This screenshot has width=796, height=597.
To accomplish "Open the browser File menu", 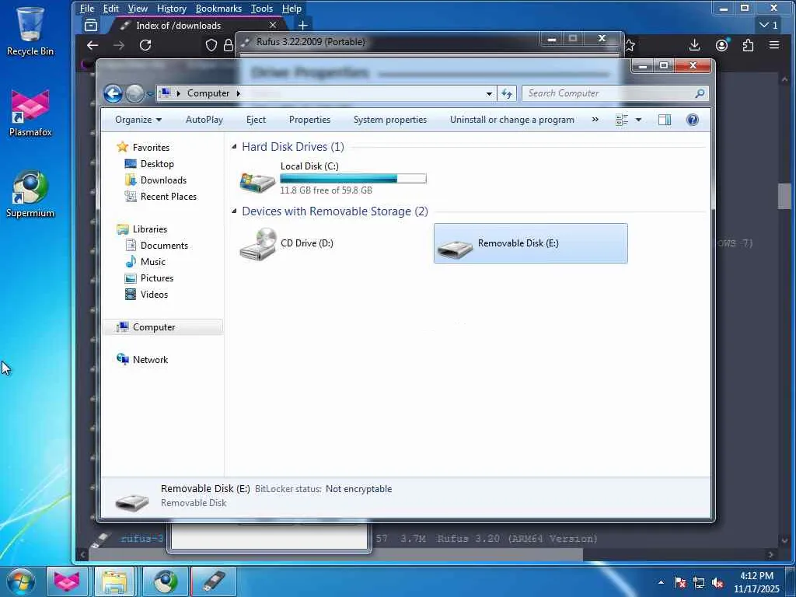I will [87, 8].
